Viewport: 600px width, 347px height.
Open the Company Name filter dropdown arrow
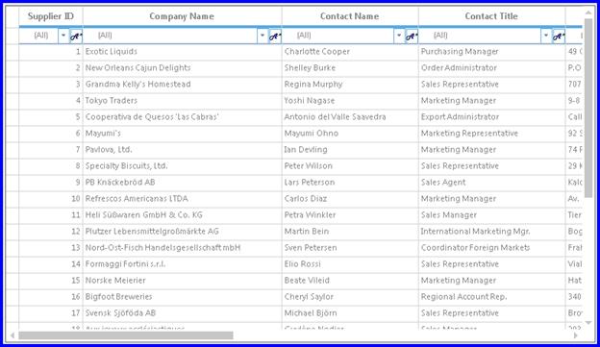pos(262,36)
